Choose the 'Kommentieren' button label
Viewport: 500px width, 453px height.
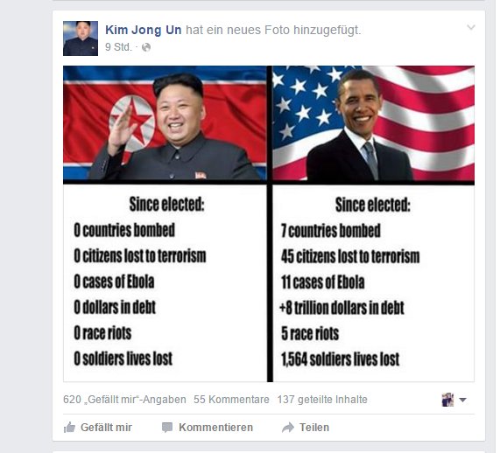(x=216, y=427)
